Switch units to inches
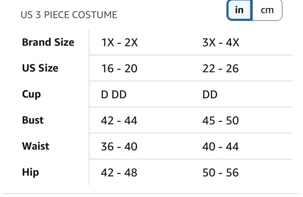The width and height of the screenshot is (303, 197). coord(239,10)
